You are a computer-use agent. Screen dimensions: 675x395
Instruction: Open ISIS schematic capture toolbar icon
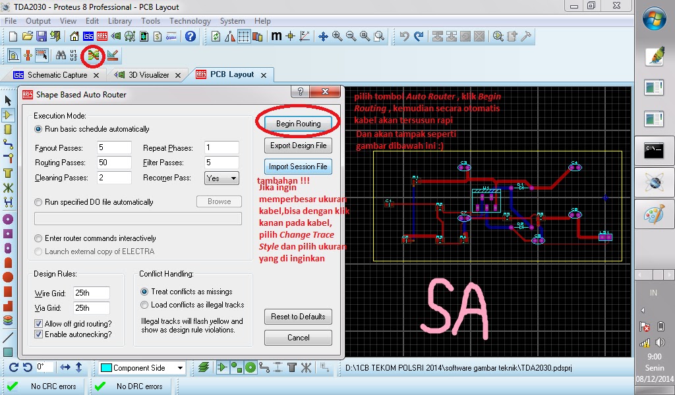(88, 36)
